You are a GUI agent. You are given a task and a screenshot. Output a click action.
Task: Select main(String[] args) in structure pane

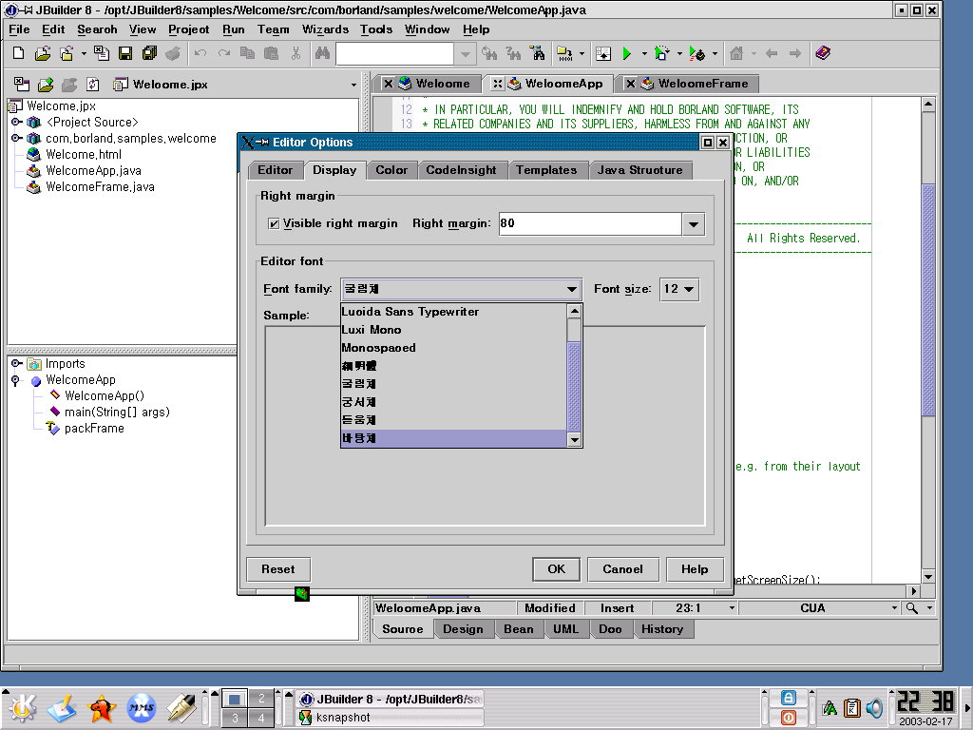[x=117, y=413]
